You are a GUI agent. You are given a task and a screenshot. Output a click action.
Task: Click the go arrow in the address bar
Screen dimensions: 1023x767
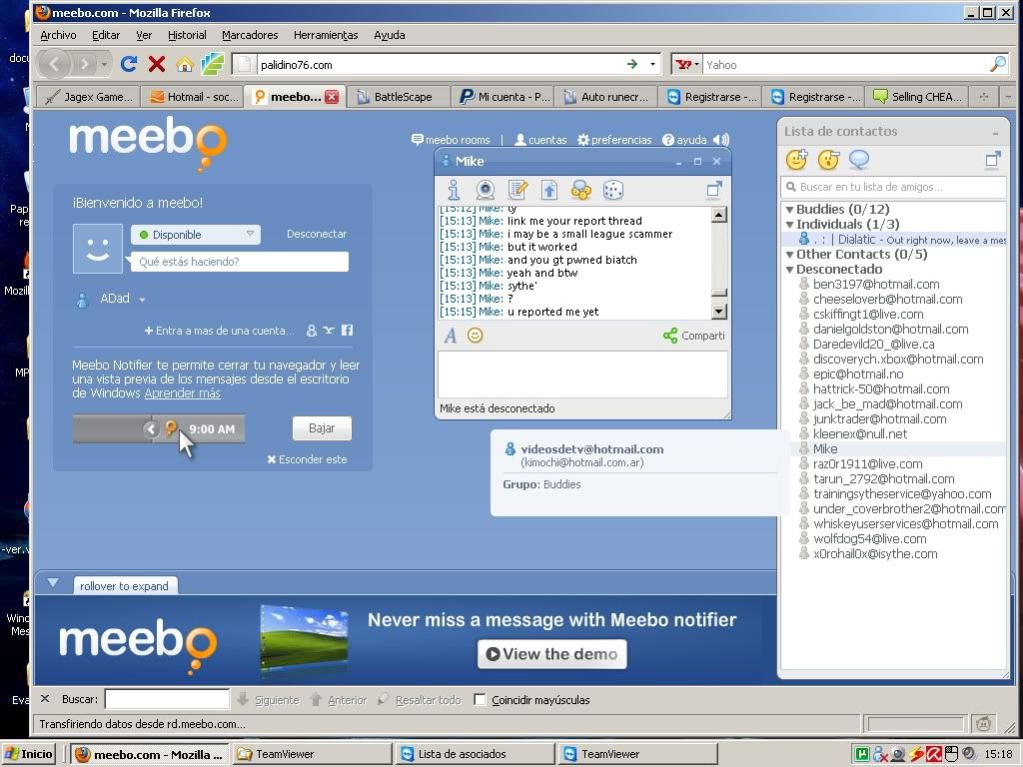(x=632, y=64)
